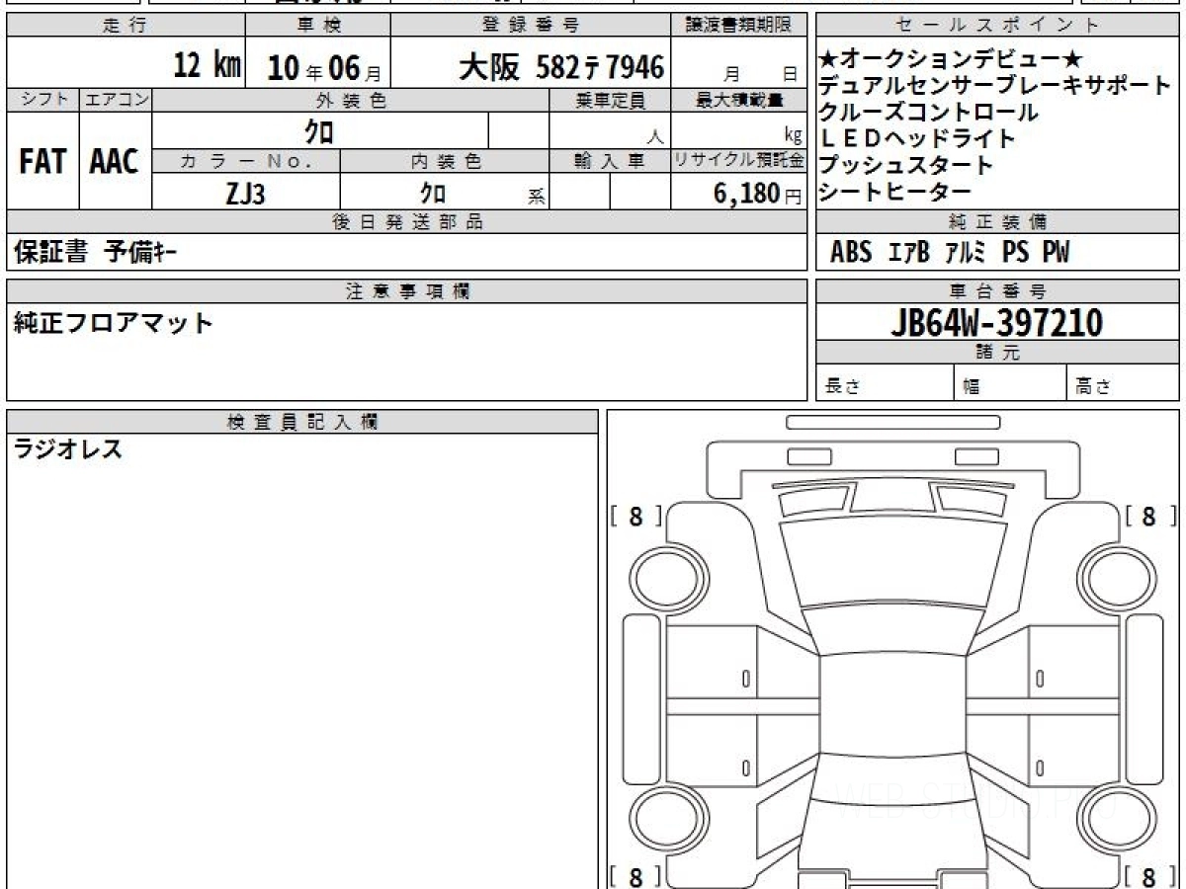The image size is (1186, 889).
Task: Select the FAT shift value
Action: [x=42, y=162]
